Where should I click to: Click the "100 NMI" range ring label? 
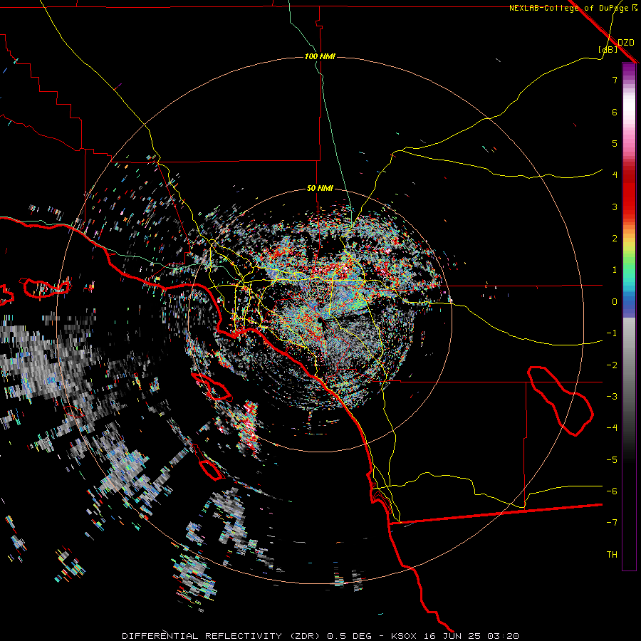(320, 56)
